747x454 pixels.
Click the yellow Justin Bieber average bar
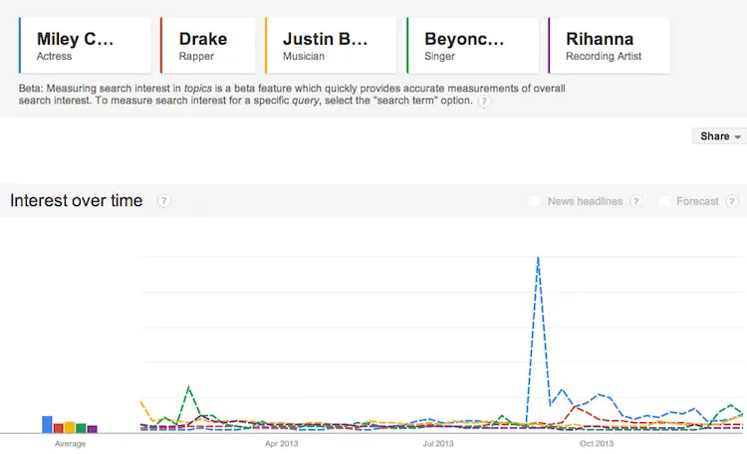pyautogui.click(x=70, y=427)
